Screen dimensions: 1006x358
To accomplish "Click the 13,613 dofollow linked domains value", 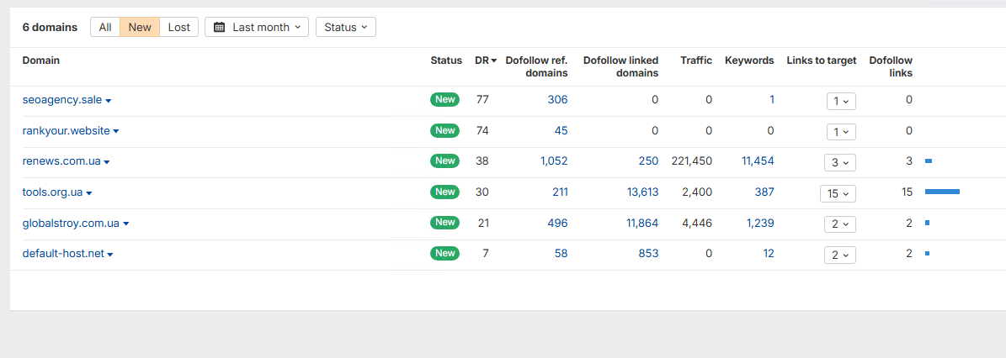I will point(642,192).
